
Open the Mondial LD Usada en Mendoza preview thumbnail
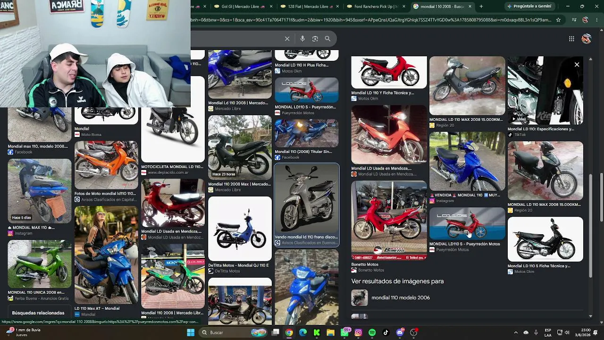(389, 134)
